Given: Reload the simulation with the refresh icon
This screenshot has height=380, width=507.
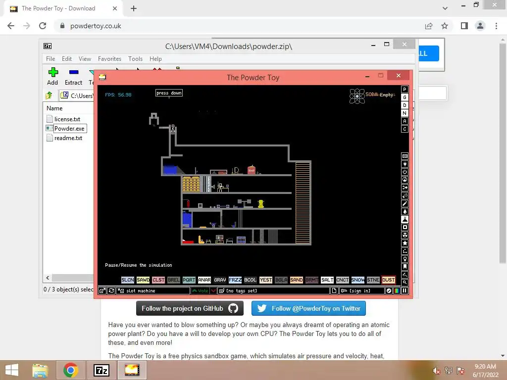Looking at the screenshot, I should point(111,291).
